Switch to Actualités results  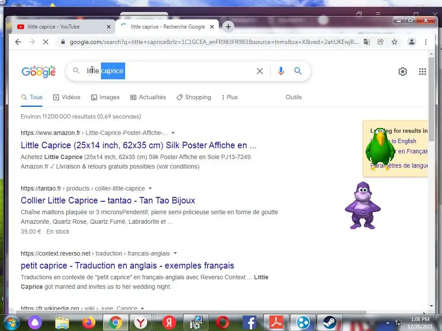(x=148, y=97)
